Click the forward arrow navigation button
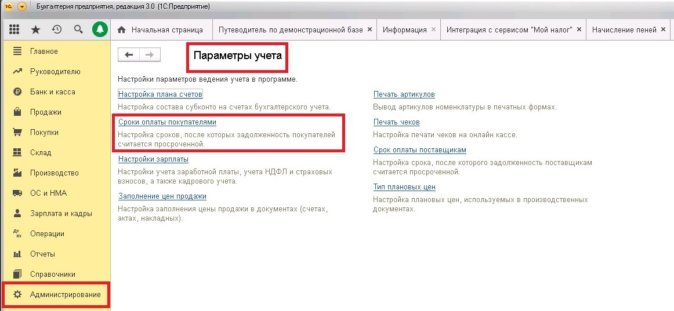 pyautogui.click(x=150, y=54)
